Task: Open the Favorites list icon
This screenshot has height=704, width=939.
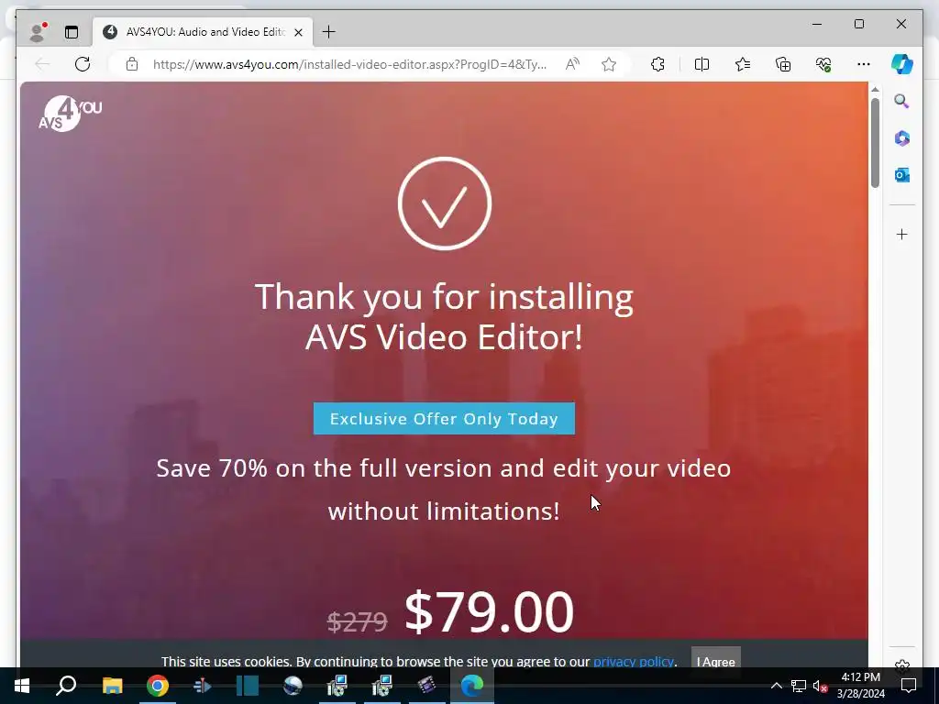Action: (x=743, y=64)
